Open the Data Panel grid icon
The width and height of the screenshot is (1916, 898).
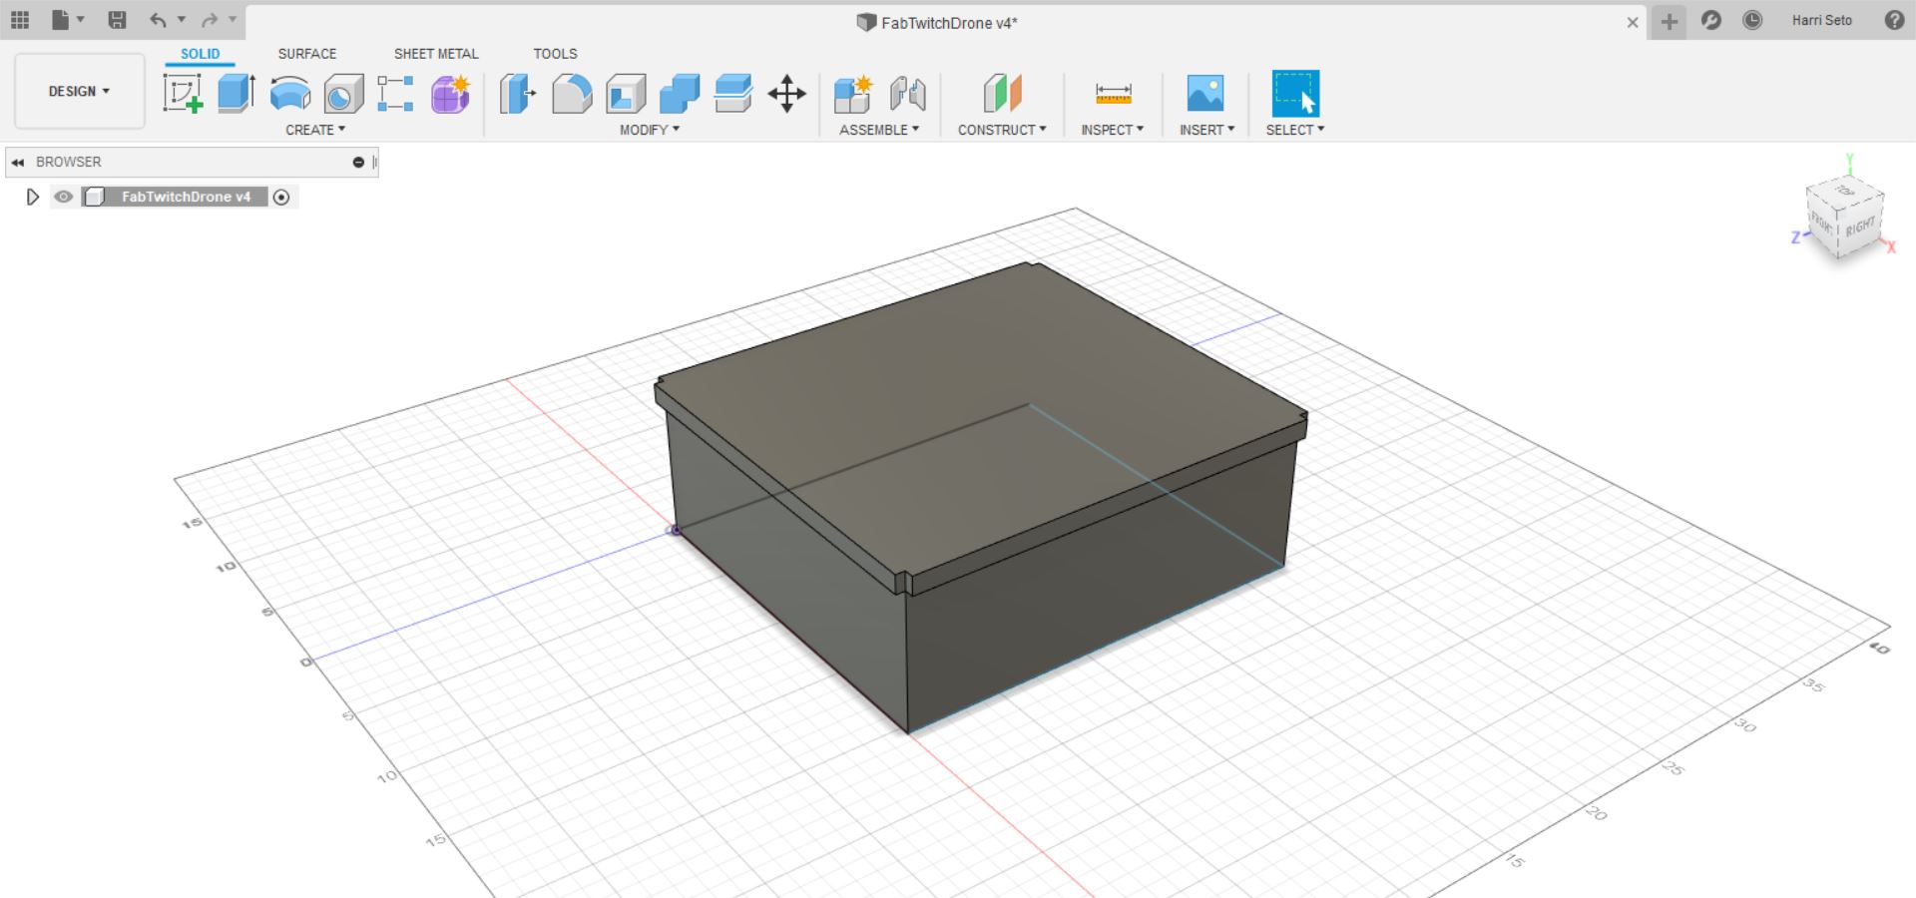(20, 20)
